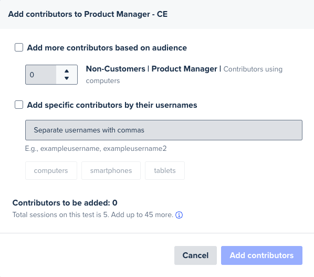Select the smartphones device option
Screen dimensions: 314x277
click(111, 171)
